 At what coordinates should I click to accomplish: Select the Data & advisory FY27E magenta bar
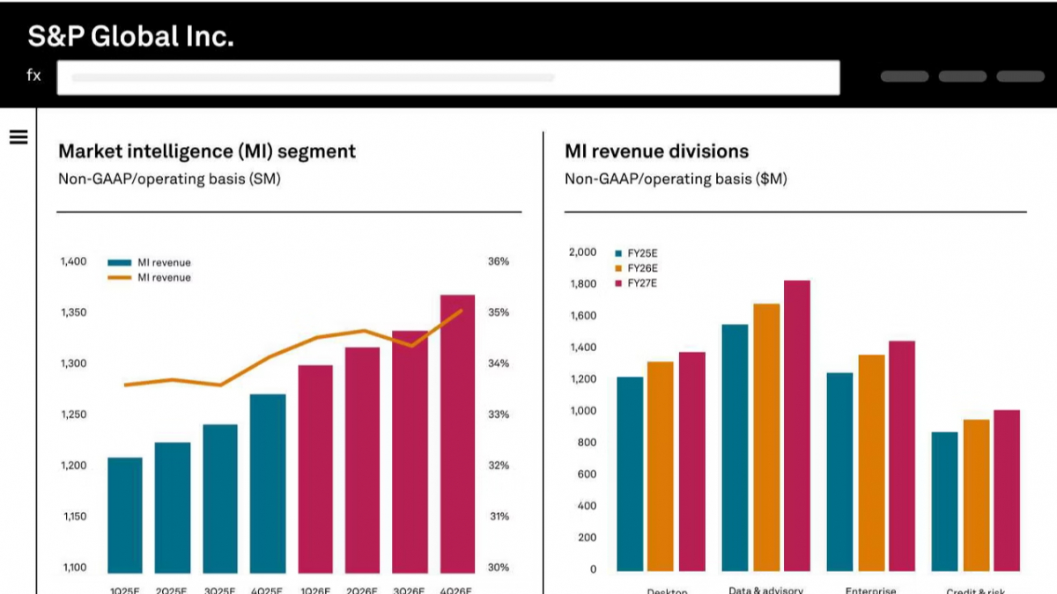click(x=797, y=426)
